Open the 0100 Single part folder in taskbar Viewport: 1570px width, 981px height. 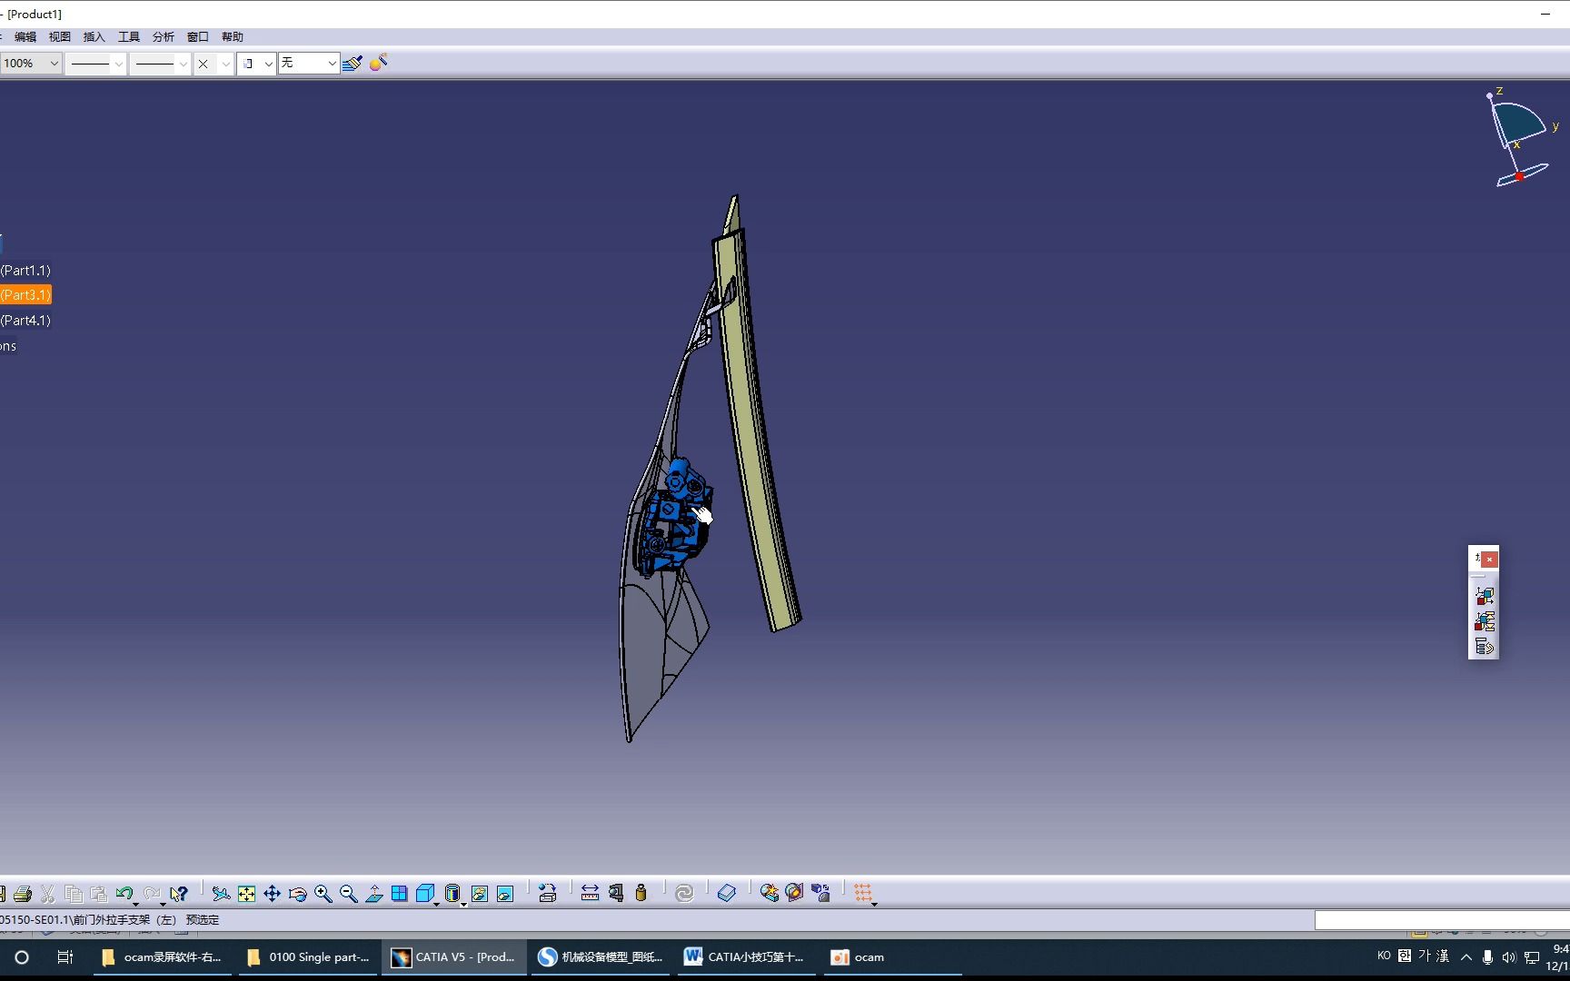pos(308,957)
